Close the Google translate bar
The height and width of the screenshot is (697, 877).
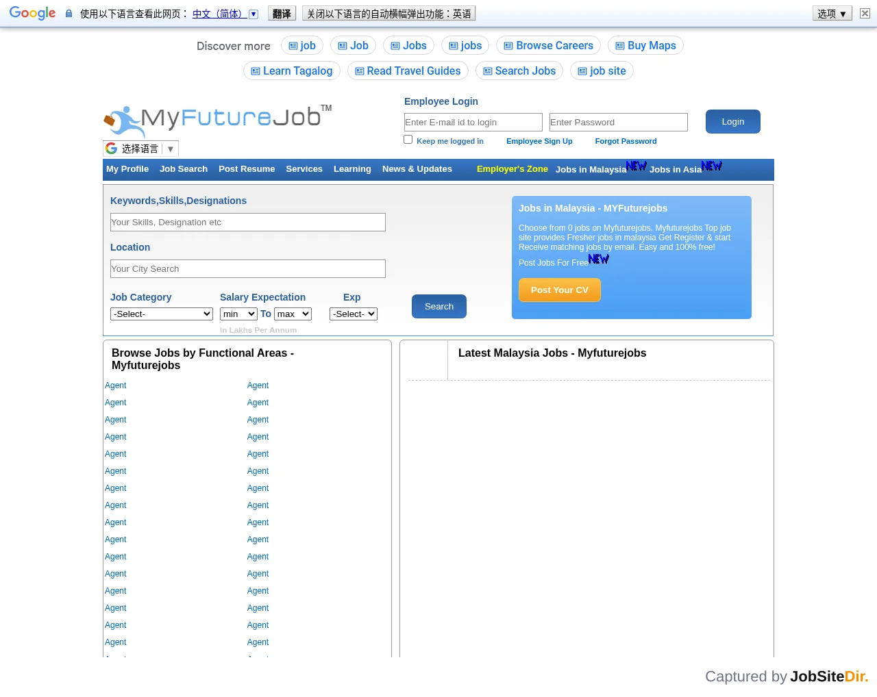click(865, 13)
